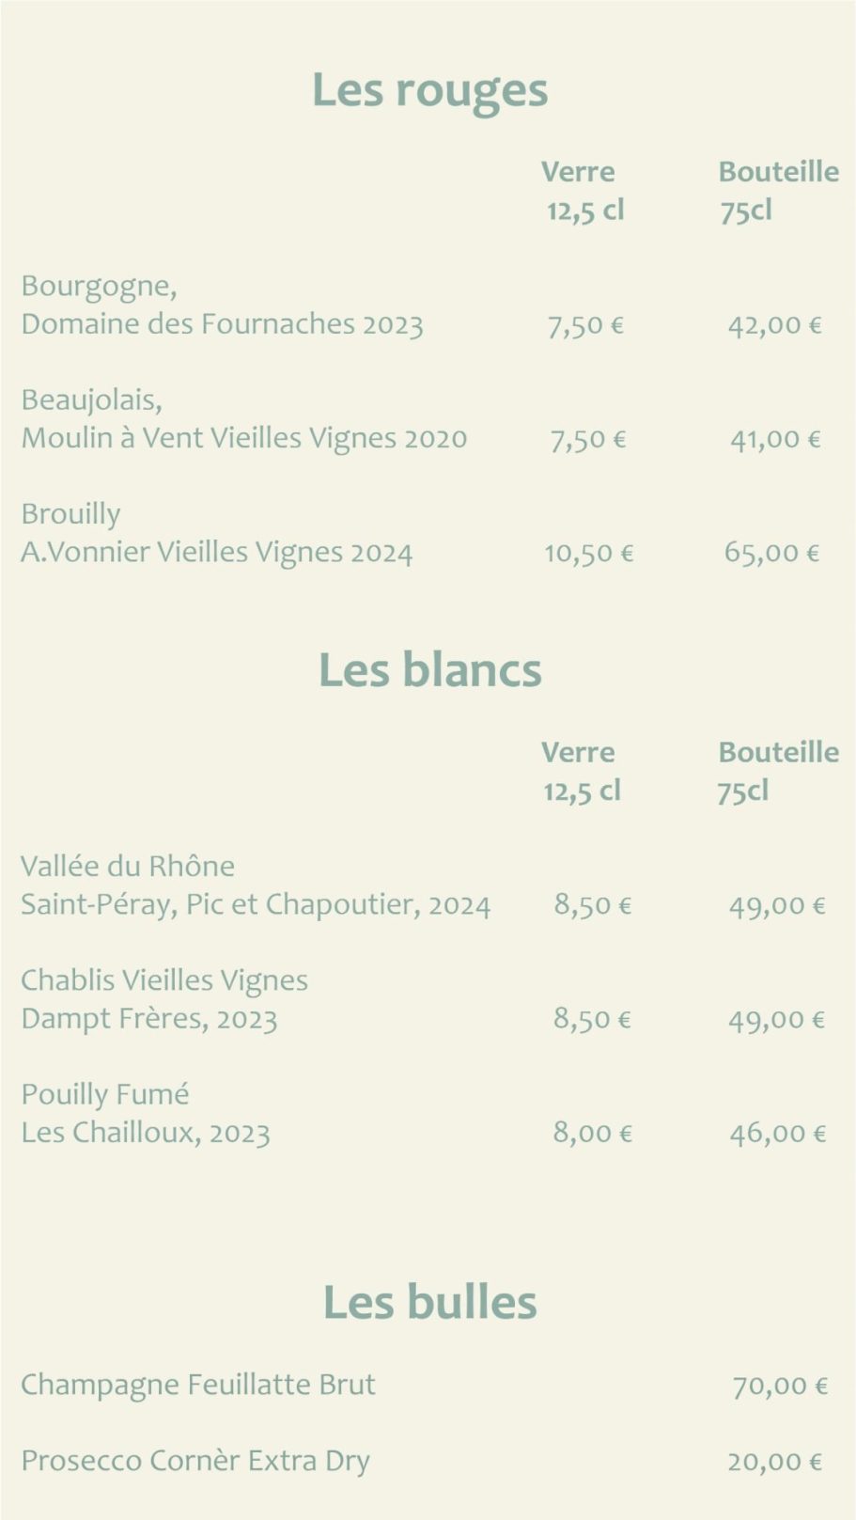The image size is (856, 1520).
Task: Click the 70,00 € Champagne price
Action: [x=779, y=1385]
